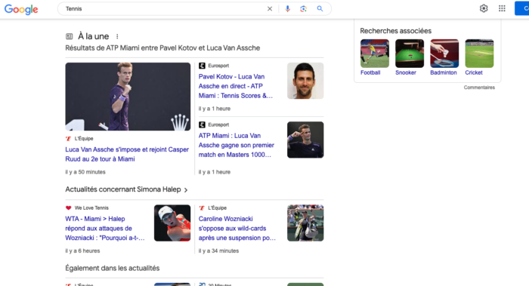Click the We Love Tennis source name
Screen dimensions: 529x286
tap(91, 208)
